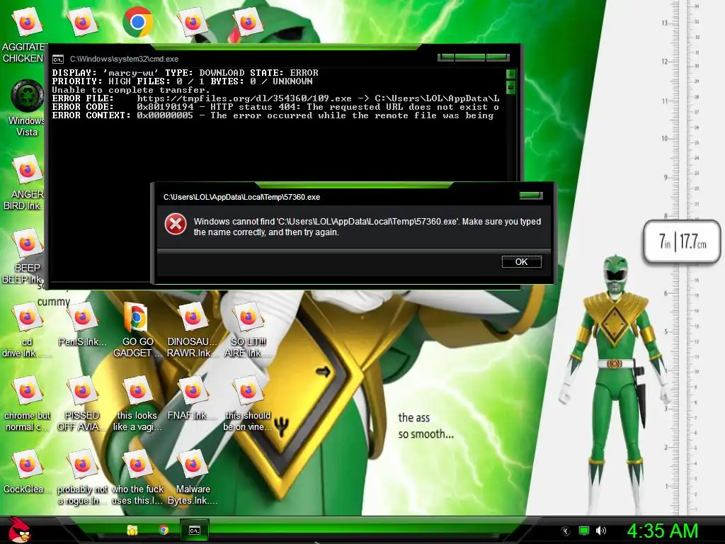Viewport: 725px width, 544px height.
Task: Click the red error X icon
Action: pyautogui.click(x=176, y=225)
